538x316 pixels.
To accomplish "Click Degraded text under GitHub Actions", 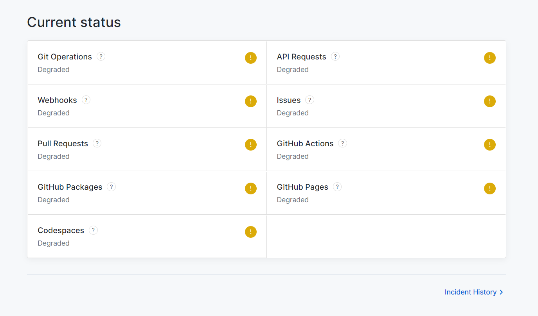I will click(293, 156).
